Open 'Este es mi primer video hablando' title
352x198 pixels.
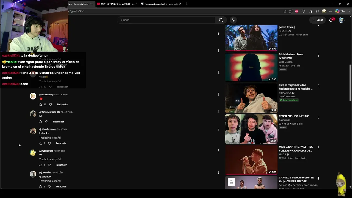[296, 87]
